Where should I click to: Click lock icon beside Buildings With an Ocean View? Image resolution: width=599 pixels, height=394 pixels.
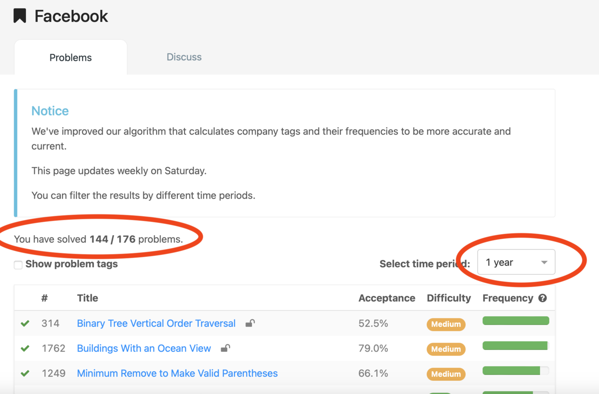(226, 348)
